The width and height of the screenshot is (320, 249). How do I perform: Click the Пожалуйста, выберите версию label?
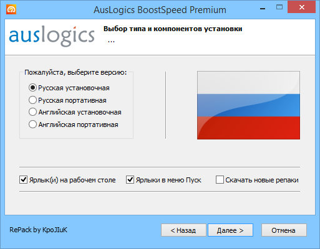[x=75, y=72]
